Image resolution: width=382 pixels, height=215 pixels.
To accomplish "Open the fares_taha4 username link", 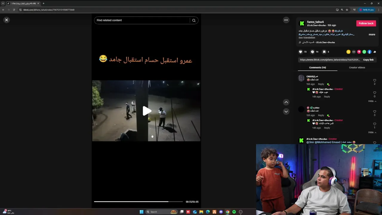I will click(315, 22).
